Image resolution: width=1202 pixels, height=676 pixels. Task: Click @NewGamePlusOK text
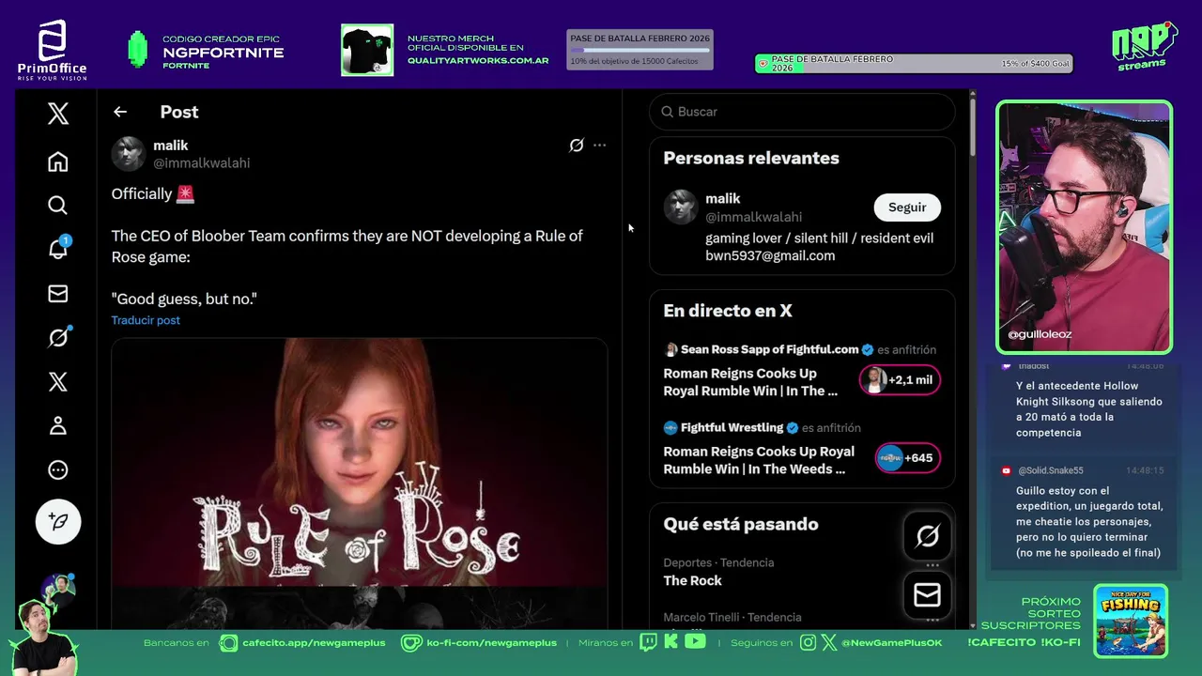891,643
